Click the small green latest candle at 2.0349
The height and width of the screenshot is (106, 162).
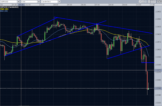coord(149,89)
